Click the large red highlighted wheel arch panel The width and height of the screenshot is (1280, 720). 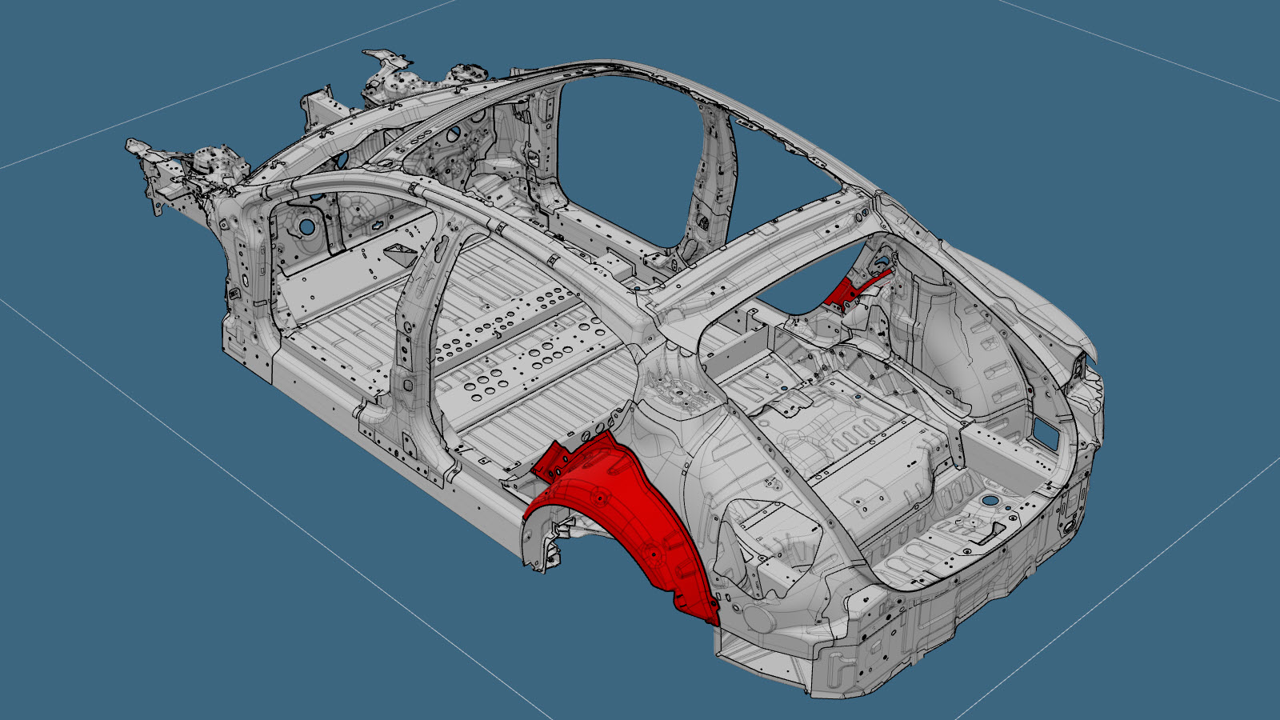point(632,520)
